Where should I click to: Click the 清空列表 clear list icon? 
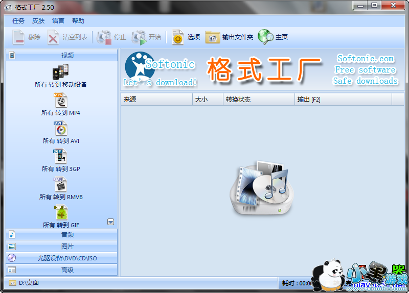click(x=53, y=37)
